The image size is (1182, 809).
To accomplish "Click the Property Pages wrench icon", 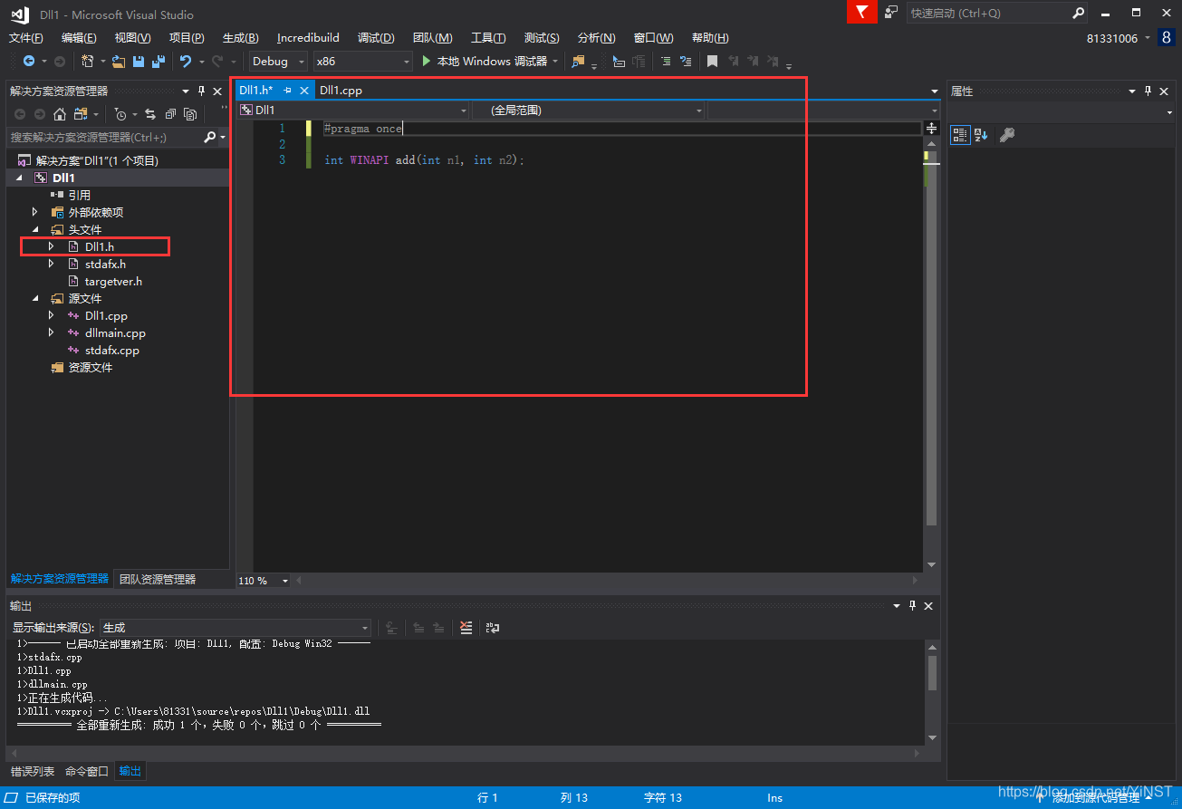I will pos(1006,135).
